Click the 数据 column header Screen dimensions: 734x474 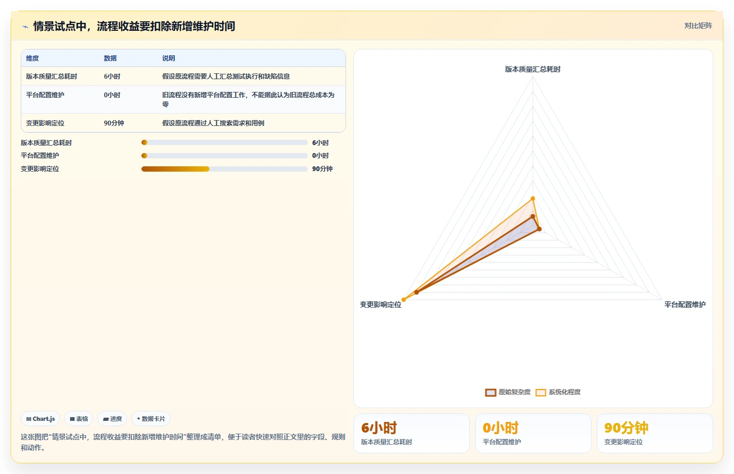click(x=110, y=58)
